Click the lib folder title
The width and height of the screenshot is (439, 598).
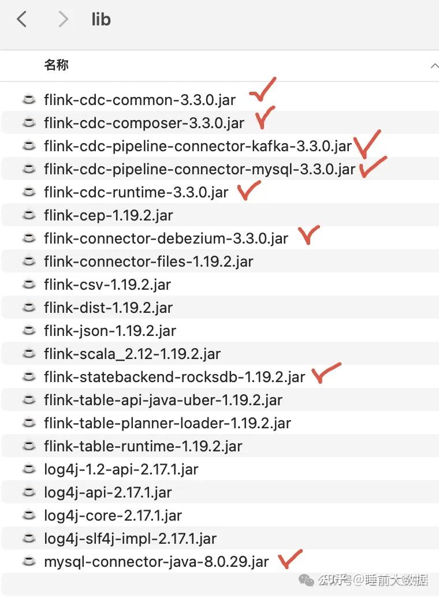(101, 19)
